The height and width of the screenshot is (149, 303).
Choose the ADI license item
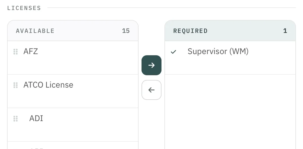pos(73,125)
